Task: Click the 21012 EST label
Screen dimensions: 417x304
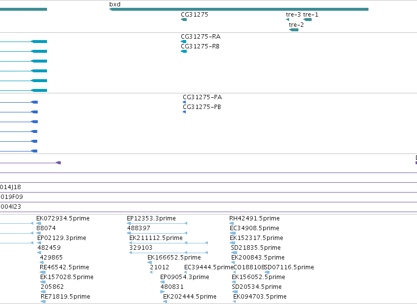Action: pyautogui.click(x=160, y=267)
